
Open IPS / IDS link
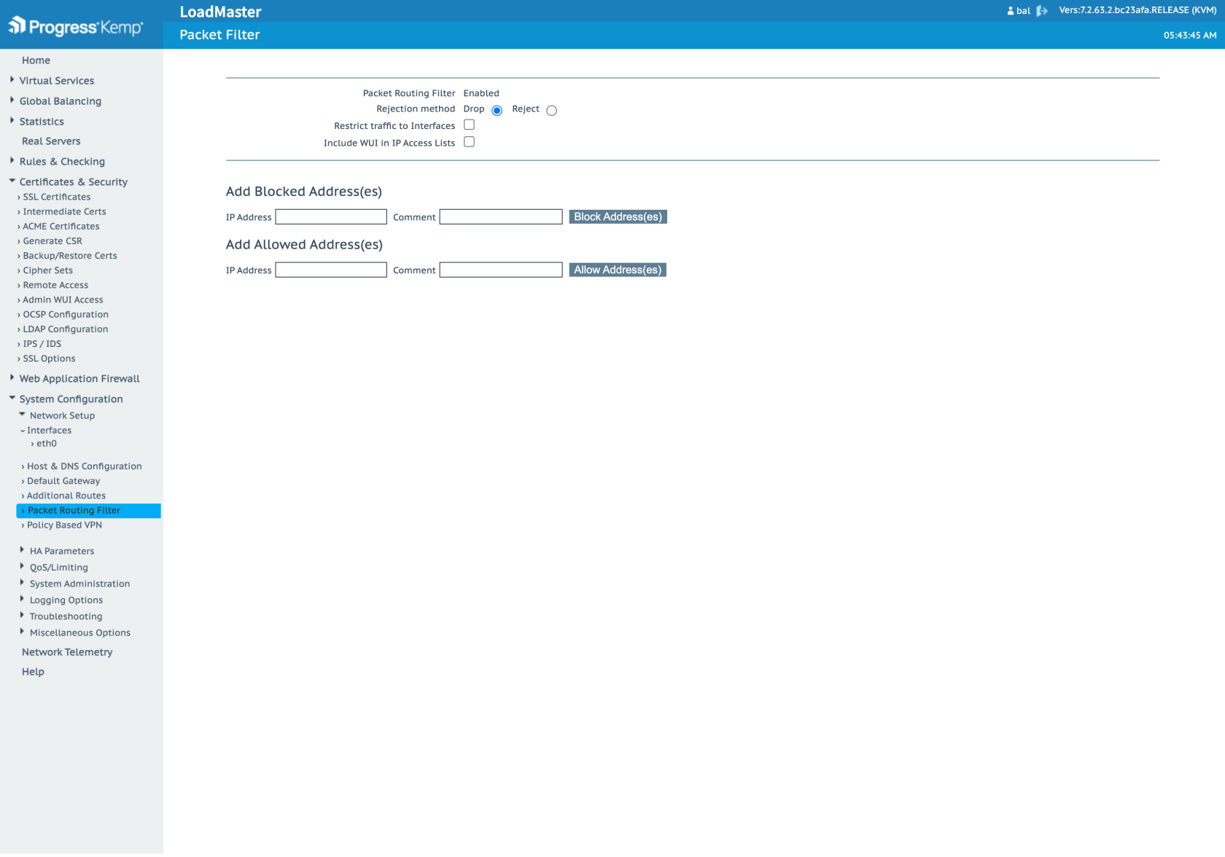pos(42,344)
